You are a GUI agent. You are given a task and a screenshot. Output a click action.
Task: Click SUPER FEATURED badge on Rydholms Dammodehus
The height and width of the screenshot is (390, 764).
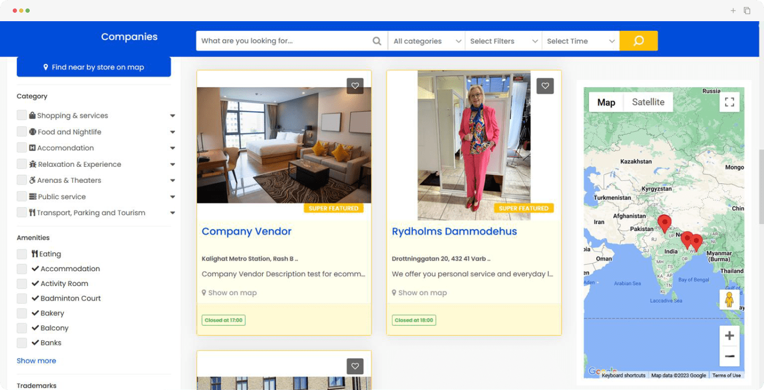pyautogui.click(x=524, y=208)
